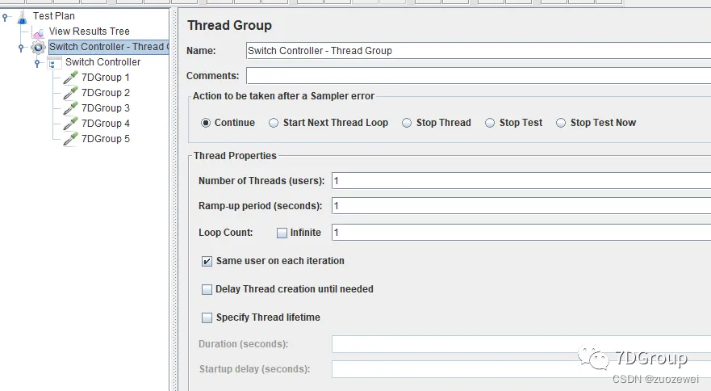This screenshot has width=711, height=391.
Task: Click the Comments input field
Action: pos(479,76)
